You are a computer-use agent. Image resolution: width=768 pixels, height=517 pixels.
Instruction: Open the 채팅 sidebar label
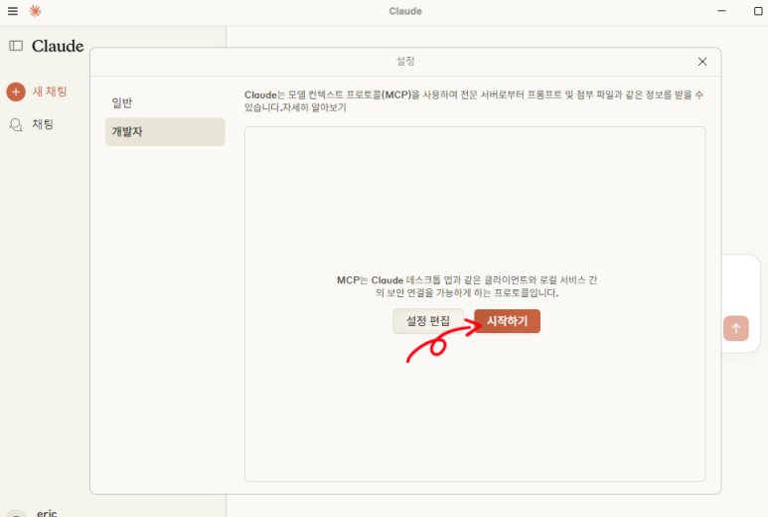click(43, 124)
